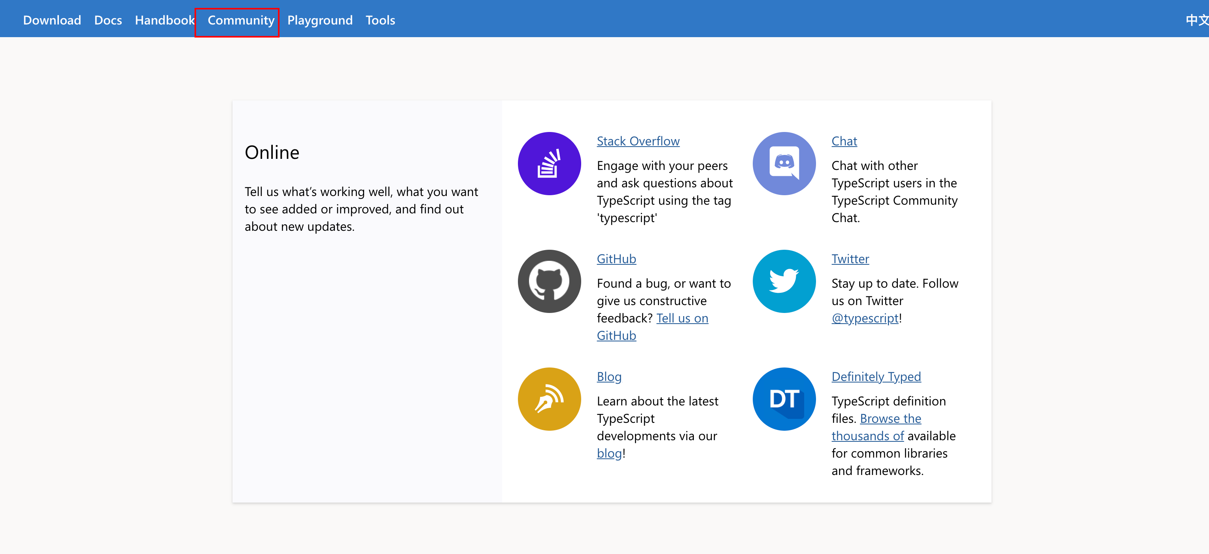Open the @typescript Twitter handle link
This screenshot has width=1209, height=554.
[x=865, y=318]
